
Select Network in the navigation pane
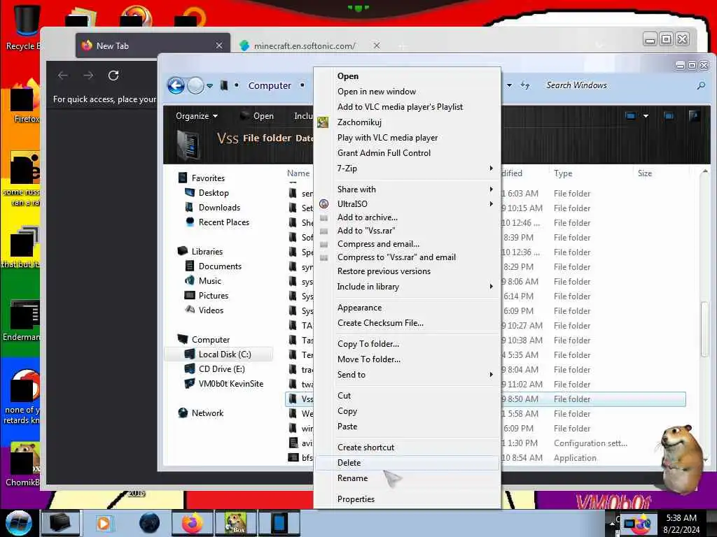[207, 413]
